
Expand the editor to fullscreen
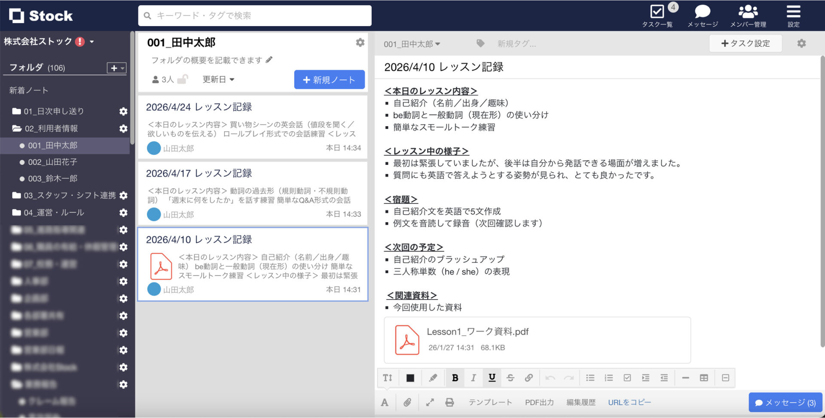click(x=430, y=402)
